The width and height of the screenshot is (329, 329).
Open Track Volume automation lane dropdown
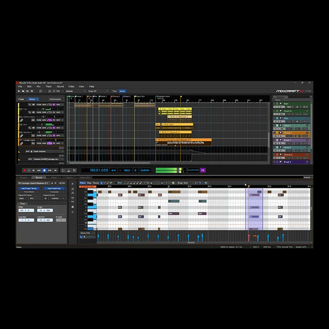point(48,151)
